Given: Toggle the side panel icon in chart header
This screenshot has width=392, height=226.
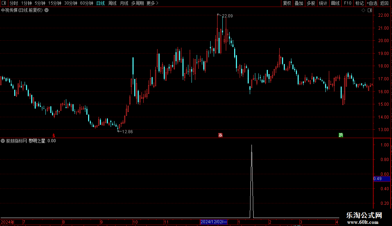Looking at the screenshot, I should click(x=370, y=10).
